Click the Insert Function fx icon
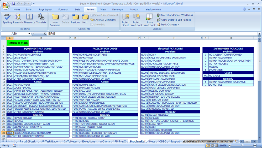262x148 pixels. click(45, 34)
